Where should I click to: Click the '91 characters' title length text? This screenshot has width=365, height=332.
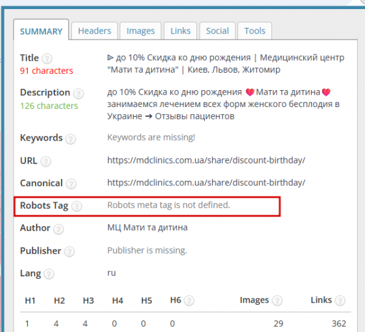[47, 71]
